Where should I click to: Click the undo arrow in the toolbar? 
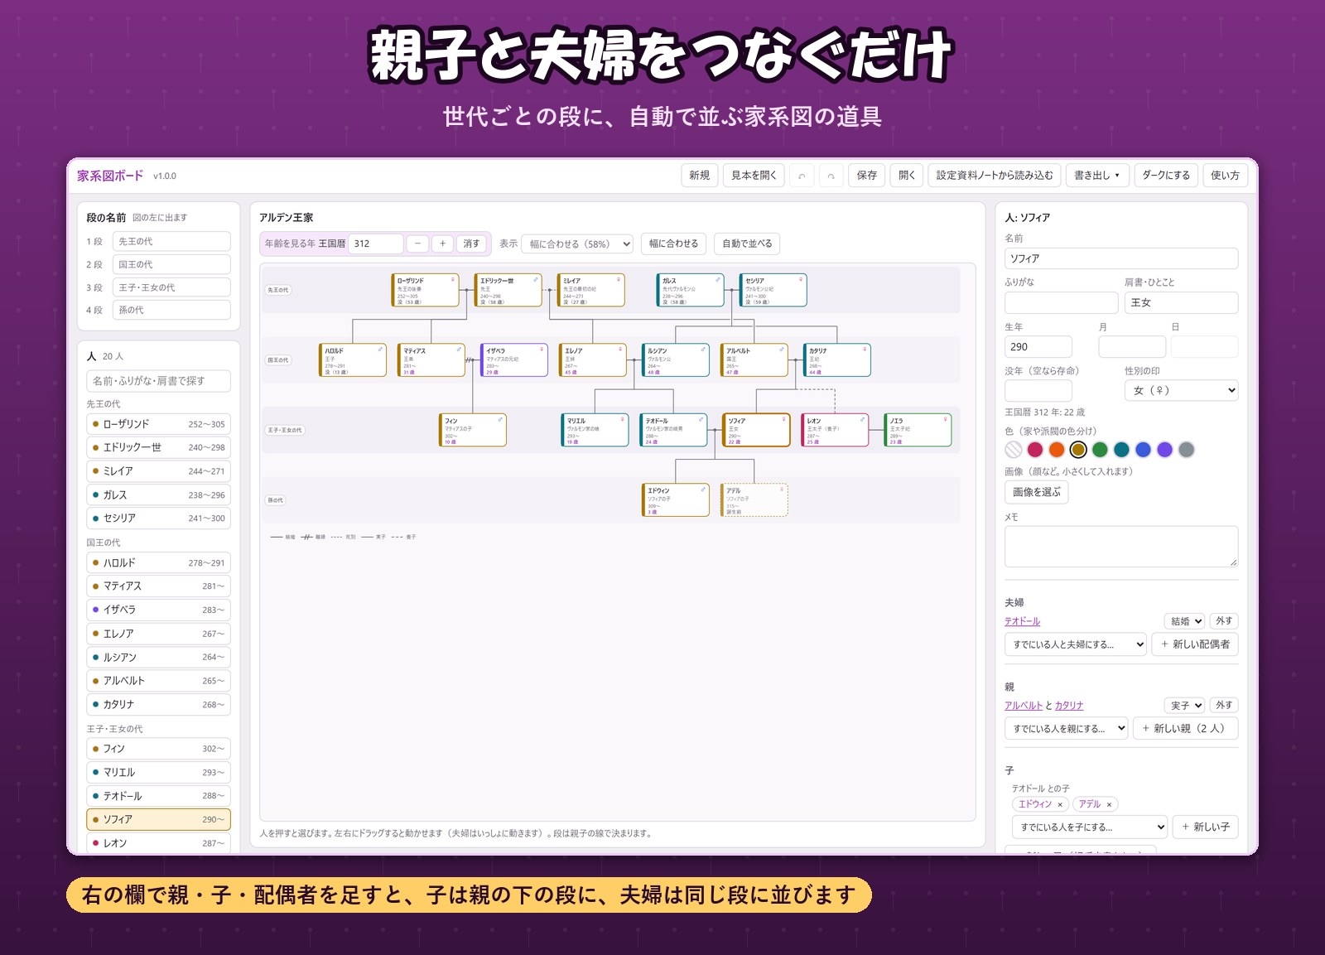[x=802, y=176]
